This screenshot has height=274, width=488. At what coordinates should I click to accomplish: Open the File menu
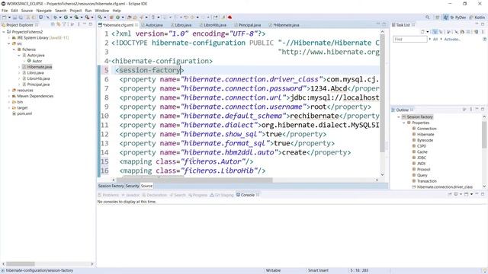5,11
